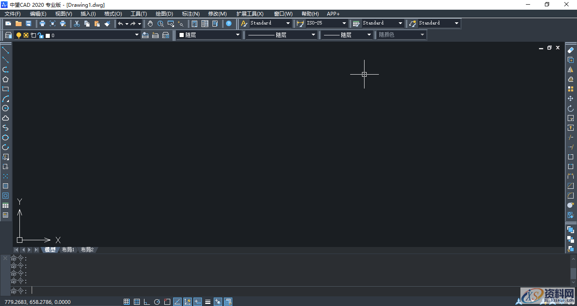The height and width of the screenshot is (306, 577).
Task: Click layer 0 color swatch square
Action: (x=47, y=36)
